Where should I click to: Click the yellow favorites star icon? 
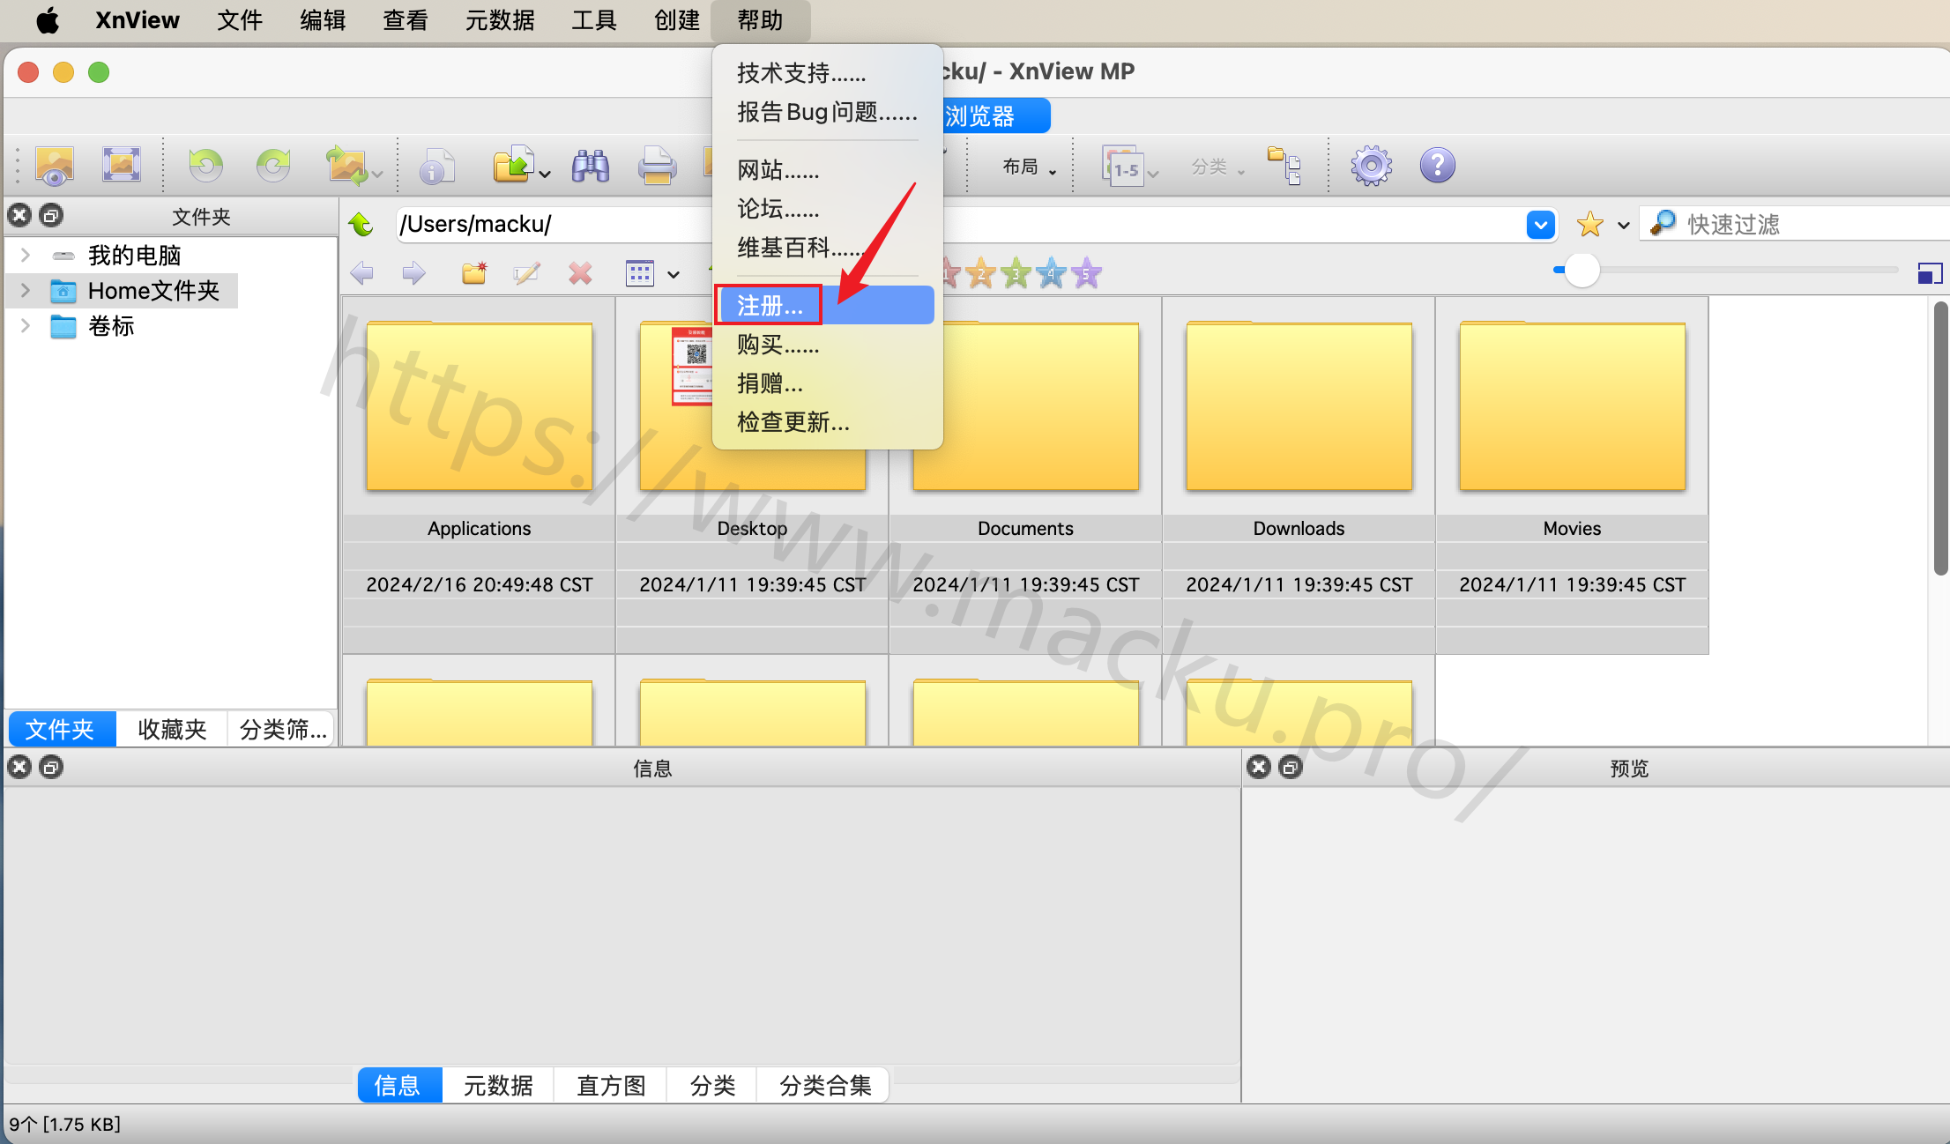point(1589,224)
